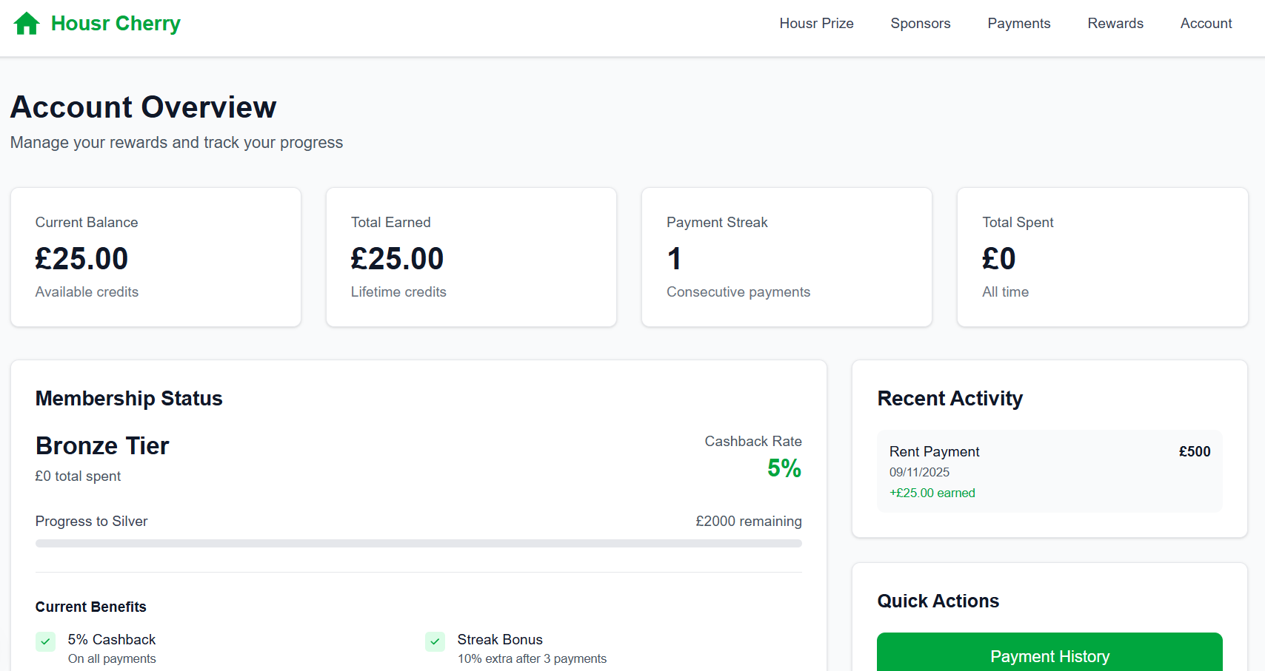Click the green house logo icon
The height and width of the screenshot is (671, 1265).
pyautogui.click(x=27, y=24)
